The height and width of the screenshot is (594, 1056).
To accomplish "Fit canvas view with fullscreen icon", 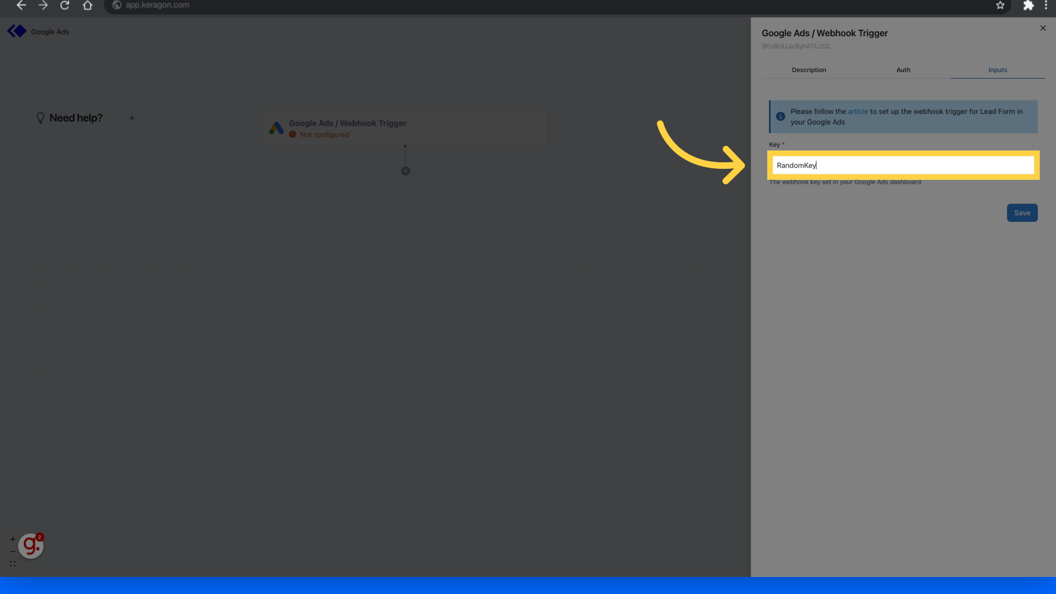I will pyautogui.click(x=13, y=564).
